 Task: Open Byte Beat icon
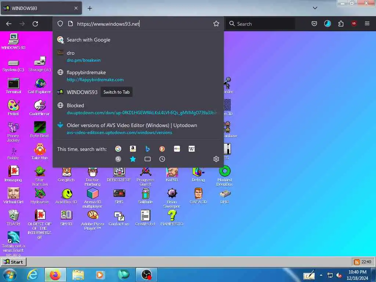click(40, 130)
